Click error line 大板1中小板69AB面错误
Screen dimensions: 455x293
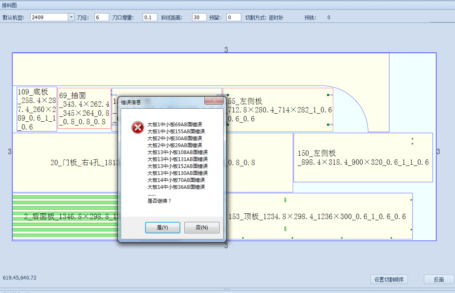[x=175, y=125]
